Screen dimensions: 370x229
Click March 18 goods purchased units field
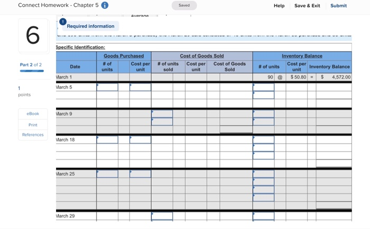coord(107,140)
